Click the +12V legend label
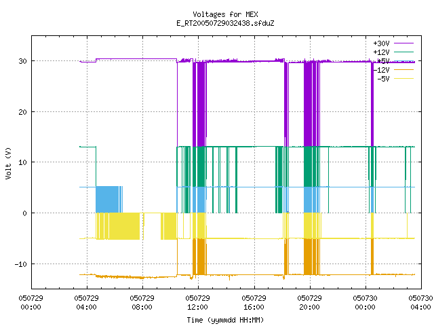The image size is (434, 326). click(x=381, y=52)
